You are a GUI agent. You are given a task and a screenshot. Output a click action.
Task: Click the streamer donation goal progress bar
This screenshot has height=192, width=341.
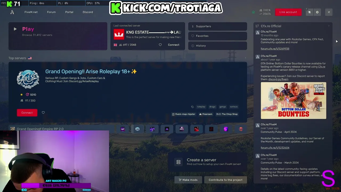tap(56, 185)
